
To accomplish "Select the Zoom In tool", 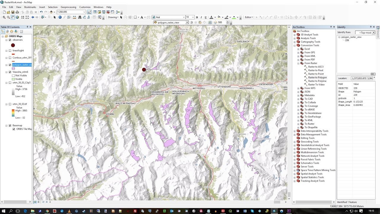I will 4,17.
